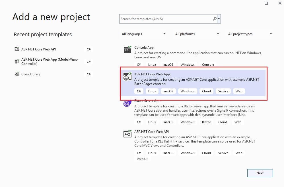The width and height of the screenshot is (284, 187).
Task: Click the Console App template icon
Action: (x=127, y=49)
